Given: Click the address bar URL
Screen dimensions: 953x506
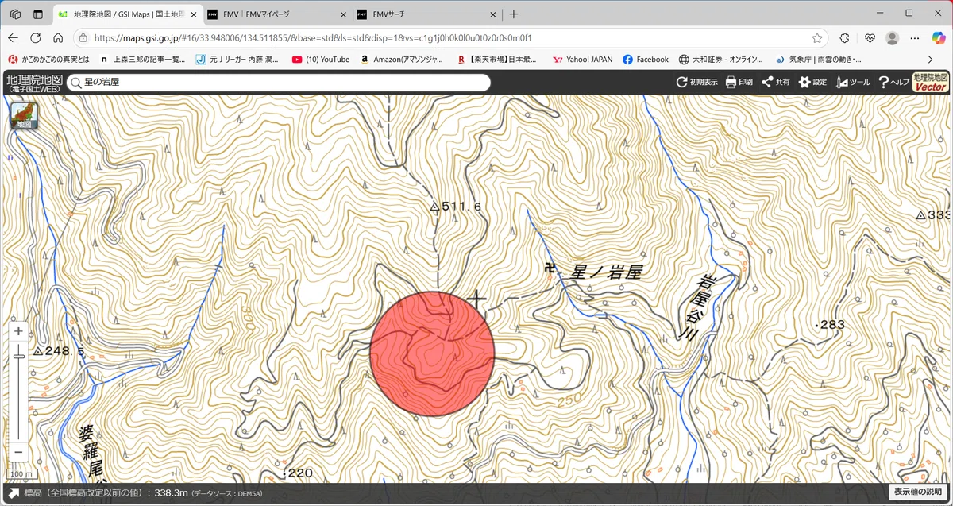Looking at the screenshot, I should [313, 37].
